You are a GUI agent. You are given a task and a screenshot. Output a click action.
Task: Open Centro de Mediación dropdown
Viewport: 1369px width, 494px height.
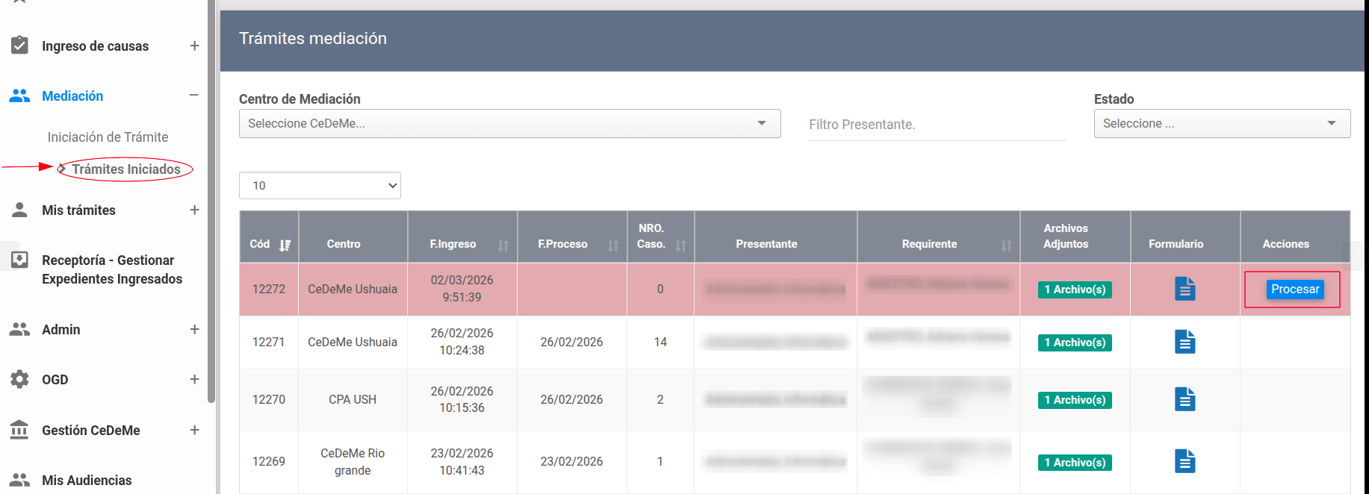[x=509, y=123]
